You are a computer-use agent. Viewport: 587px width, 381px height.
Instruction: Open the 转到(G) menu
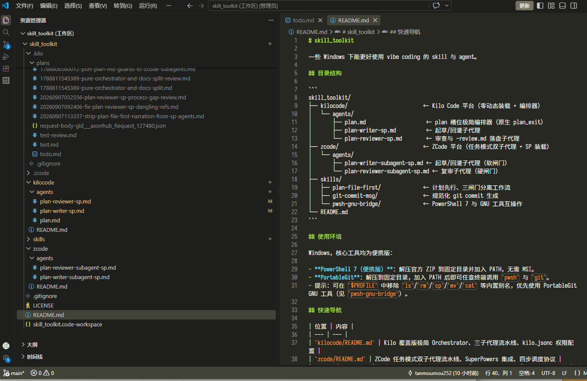[123, 6]
